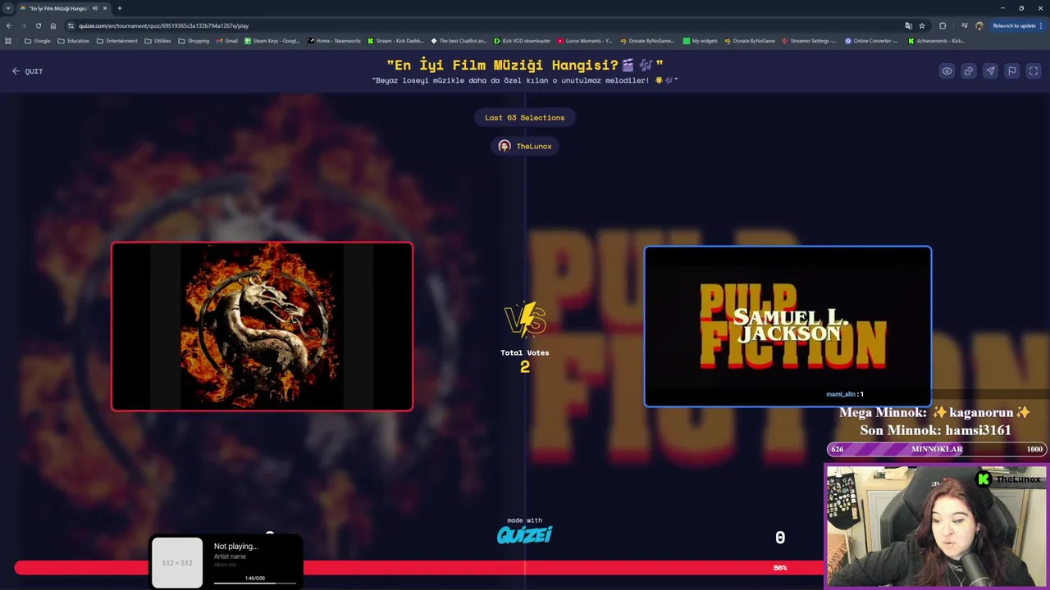Mute the tab via speaker icon
The height and width of the screenshot is (590, 1050).
click(95, 8)
